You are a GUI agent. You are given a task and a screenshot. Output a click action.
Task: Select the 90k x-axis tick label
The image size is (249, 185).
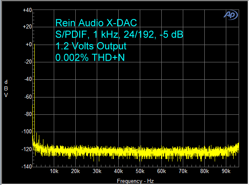pos(226,171)
